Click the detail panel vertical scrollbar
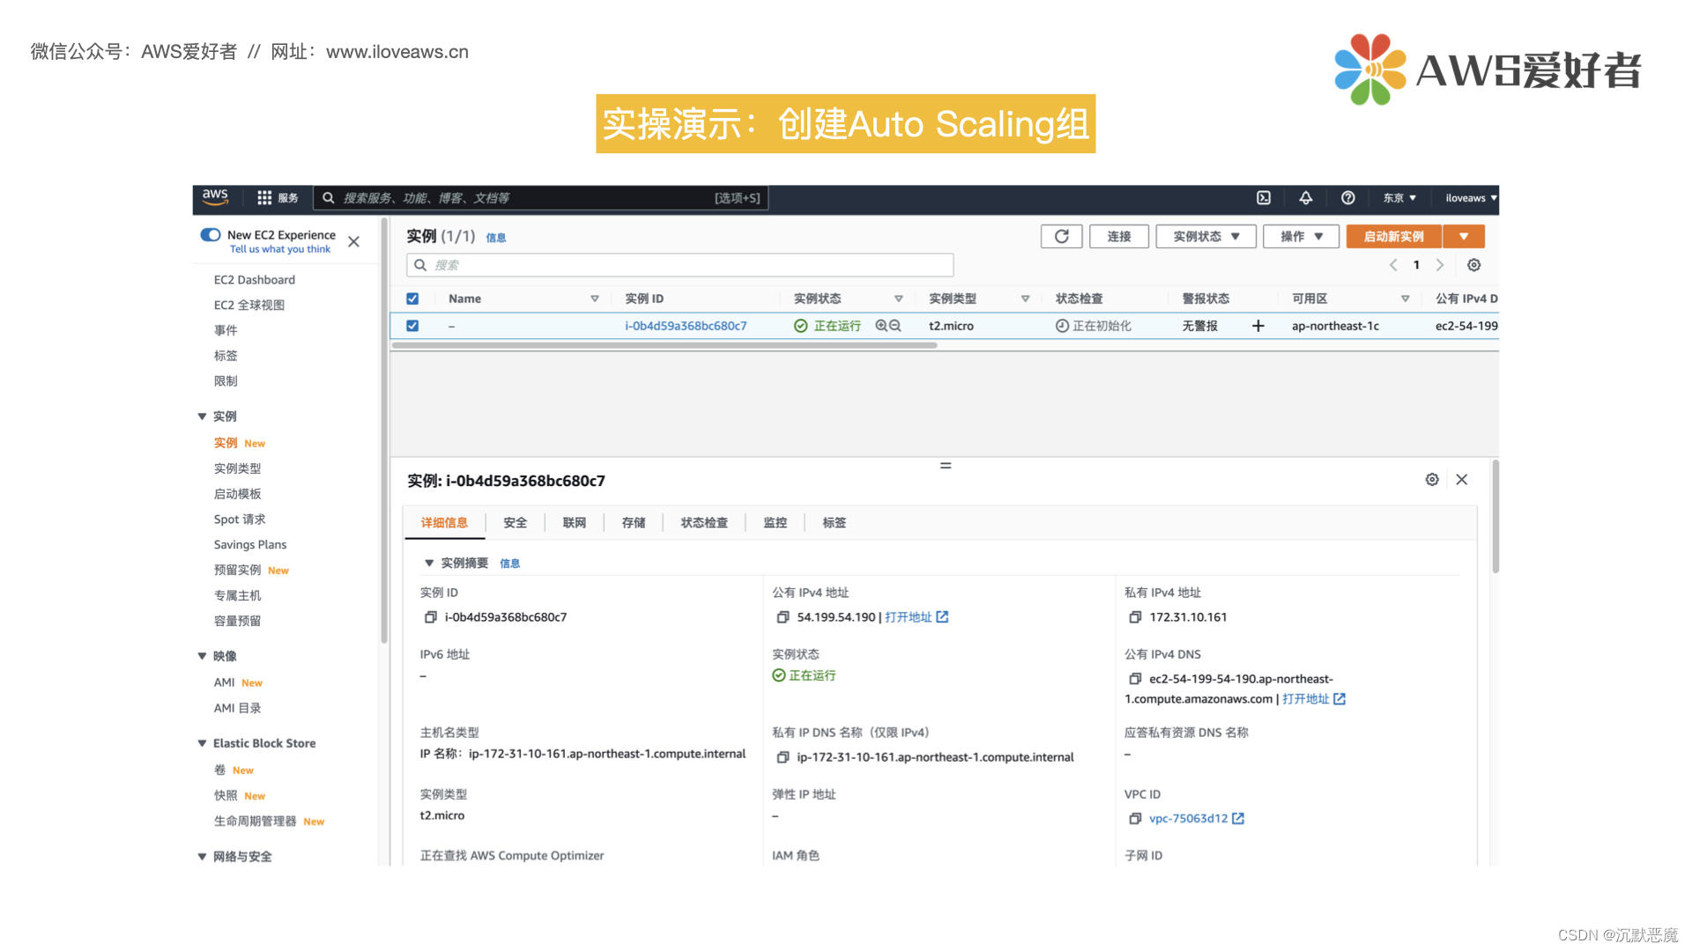Image resolution: width=1692 pixels, height=951 pixels. pos(1495,516)
